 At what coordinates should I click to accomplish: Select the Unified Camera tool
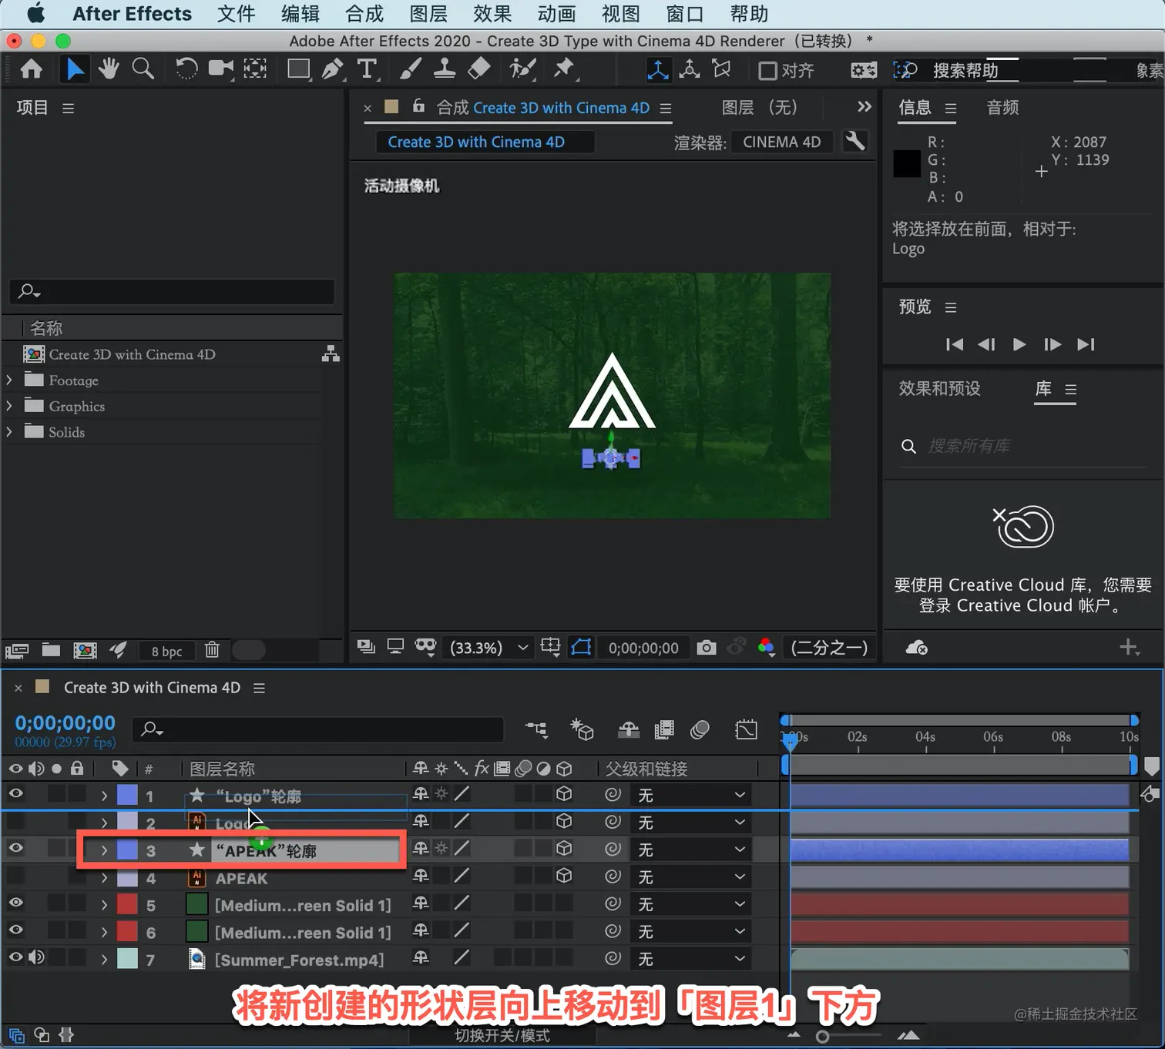point(221,69)
